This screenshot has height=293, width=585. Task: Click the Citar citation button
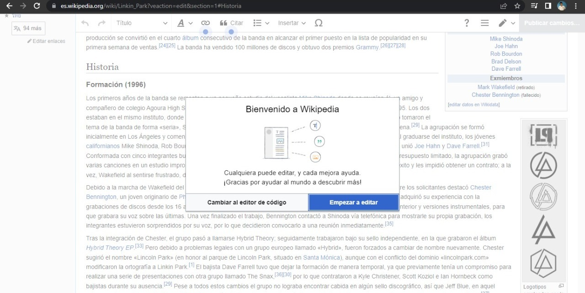(231, 23)
